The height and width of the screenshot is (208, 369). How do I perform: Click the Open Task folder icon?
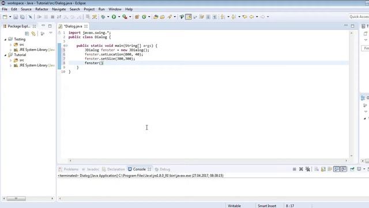(x=163, y=17)
